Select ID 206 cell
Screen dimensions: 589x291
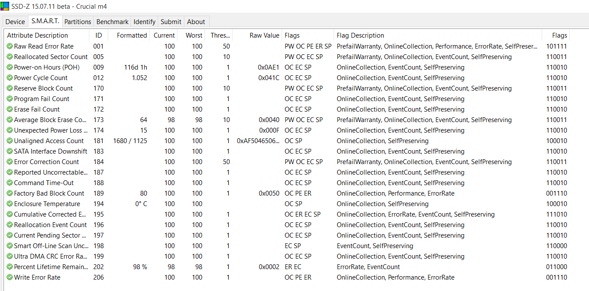(99, 277)
